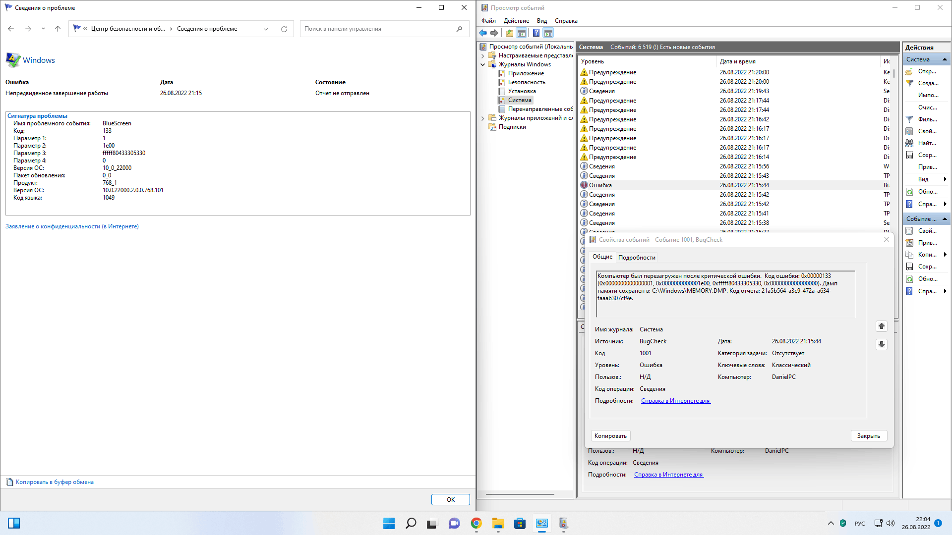Select the Приложение log in the tree
Image resolution: width=952 pixels, height=535 pixels.
pos(526,73)
